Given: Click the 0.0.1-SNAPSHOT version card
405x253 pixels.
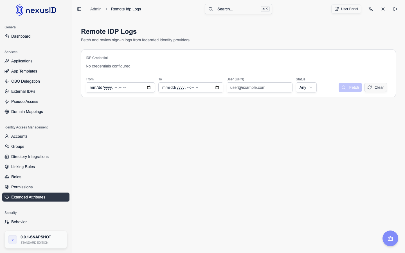Looking at the screenshot, I should point(36,240).
